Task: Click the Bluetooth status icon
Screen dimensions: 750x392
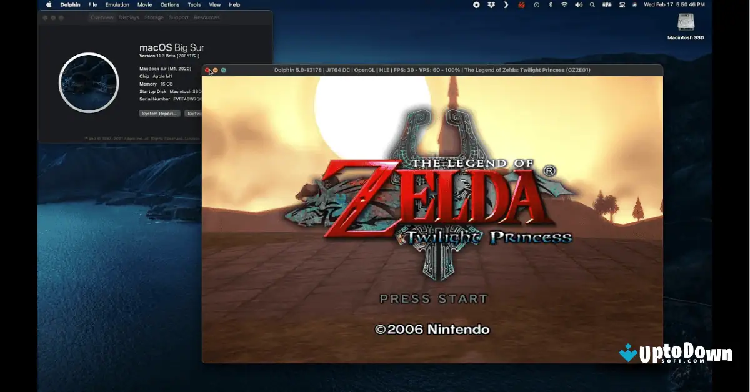Action: pyautogui.click(x=551, y=5)
